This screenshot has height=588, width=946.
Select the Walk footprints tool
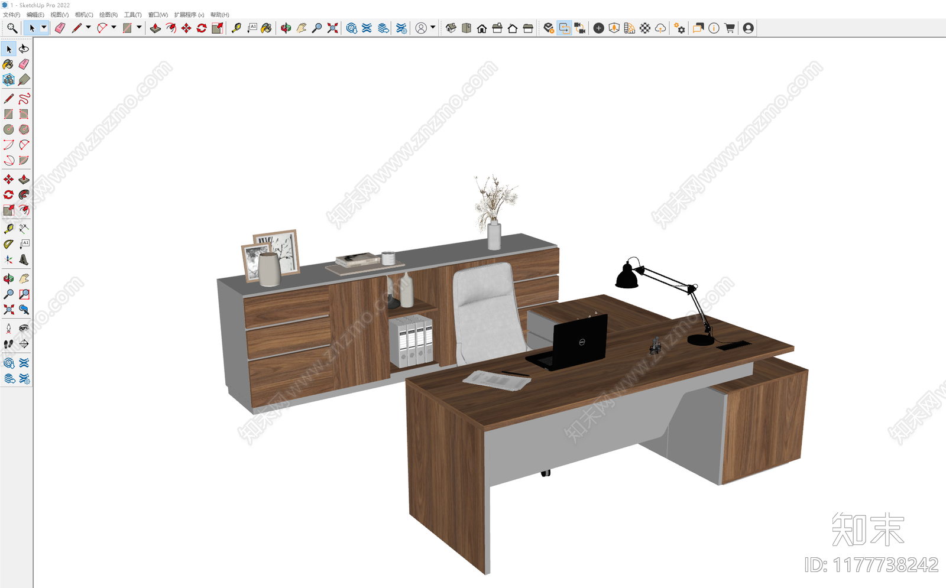9,343
